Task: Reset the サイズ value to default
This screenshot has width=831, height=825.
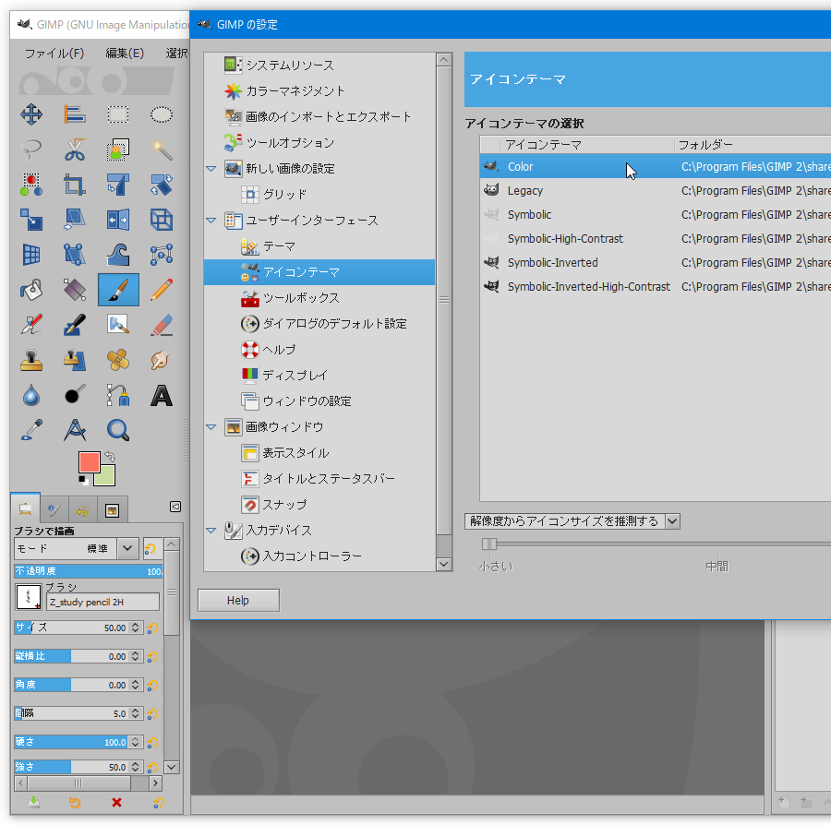Action: pyautogui.click(x=152, y=628)
